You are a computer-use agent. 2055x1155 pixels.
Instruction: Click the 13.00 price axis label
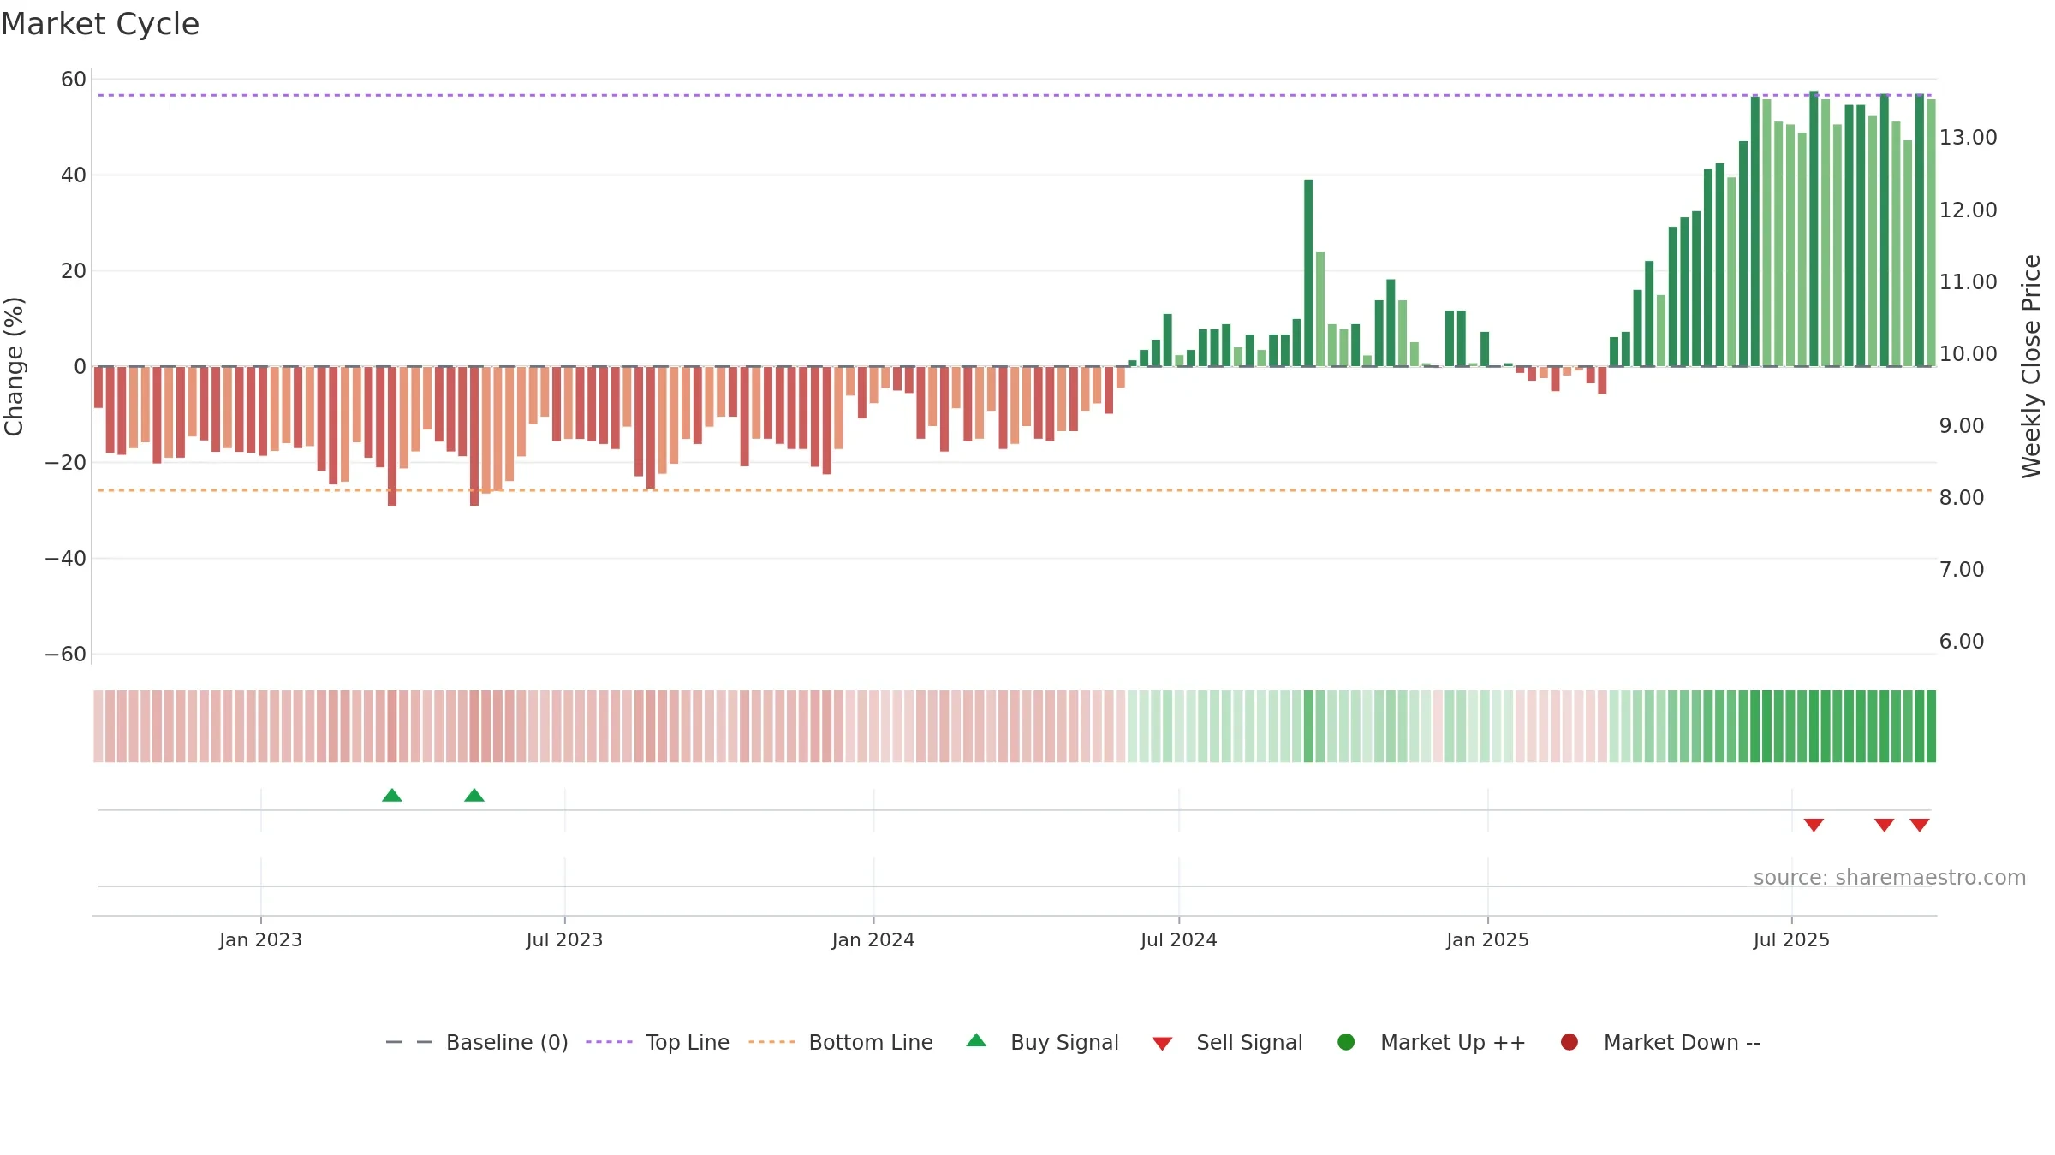pyautogui.click(x=1968, y=137)
